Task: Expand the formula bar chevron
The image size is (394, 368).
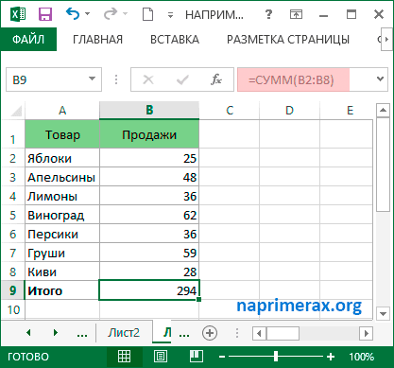Action: tap(380, 79)
